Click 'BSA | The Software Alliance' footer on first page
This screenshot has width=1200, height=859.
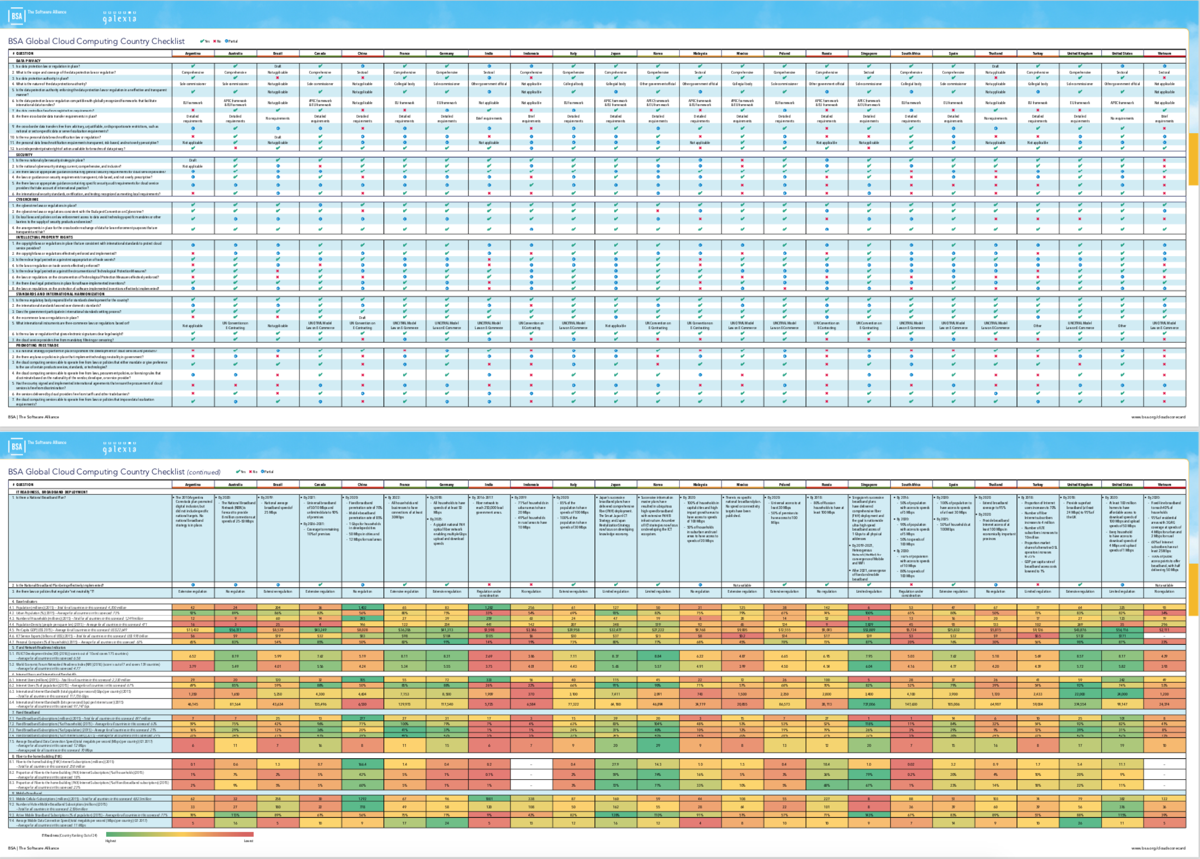pos(33,417)
